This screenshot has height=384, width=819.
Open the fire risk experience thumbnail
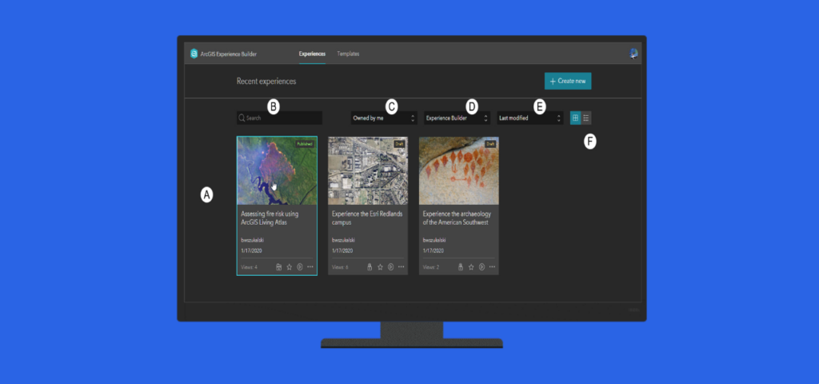tap(277, 171)
